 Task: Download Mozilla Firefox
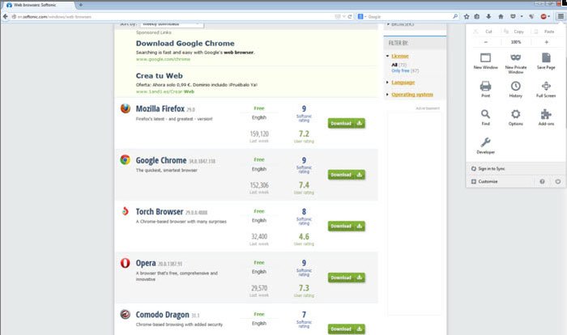point(347,123)
